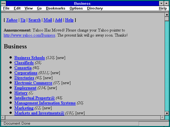Go to the Up link

coord(23,20)
